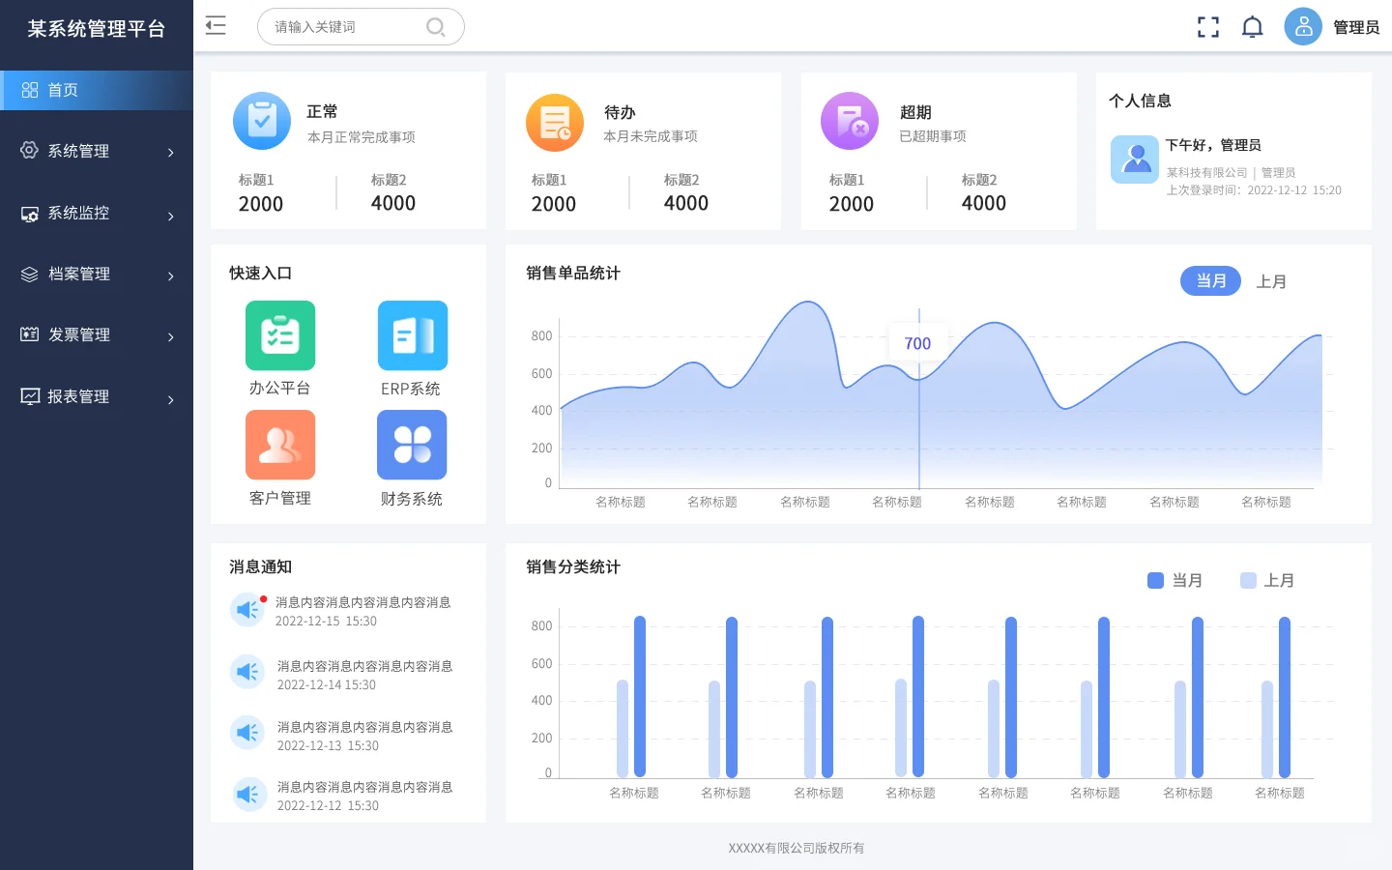Viewport: 1392px width, 870px height.
Task: Select 首页 in the sidebar
Action: 97,90
